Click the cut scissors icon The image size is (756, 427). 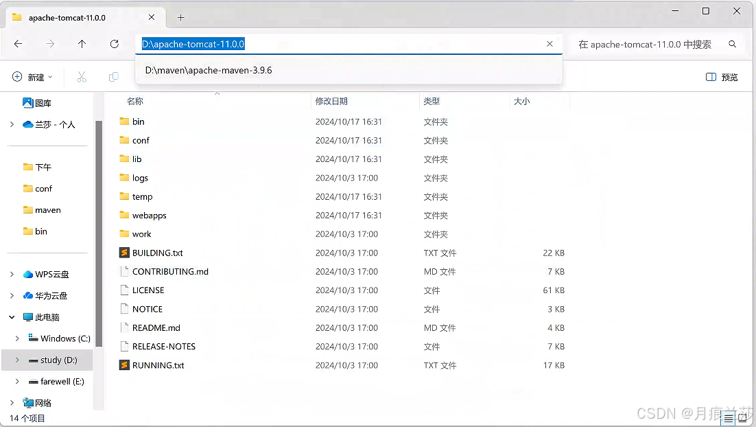[x=82, y=77]
